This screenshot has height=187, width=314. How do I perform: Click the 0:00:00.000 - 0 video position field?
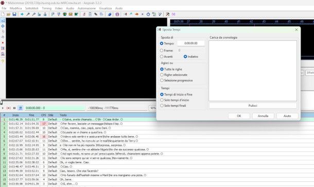[x=55, y=108]
